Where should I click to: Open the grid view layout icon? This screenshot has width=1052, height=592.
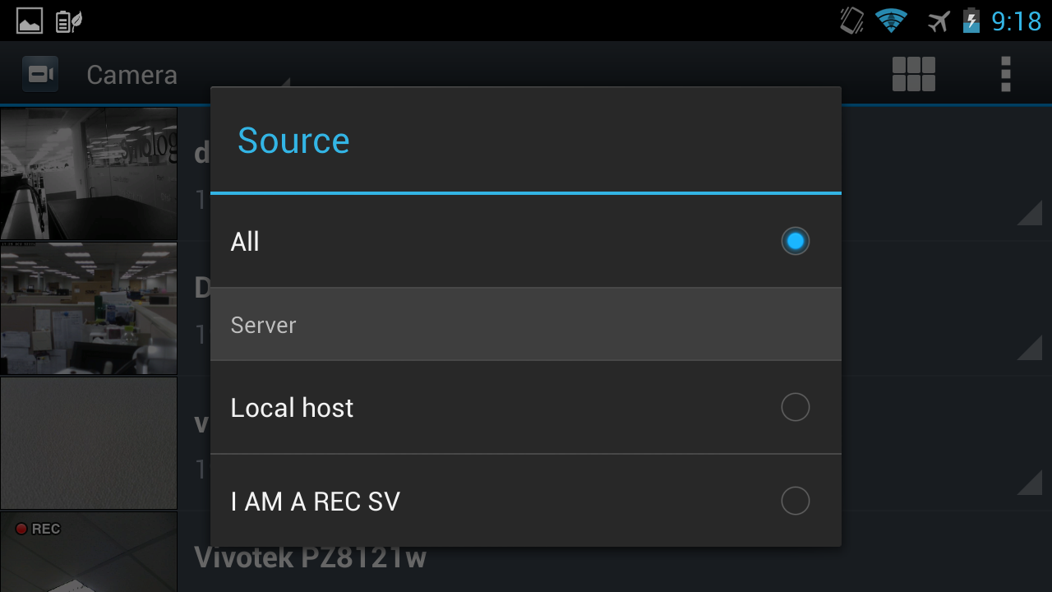913,74
